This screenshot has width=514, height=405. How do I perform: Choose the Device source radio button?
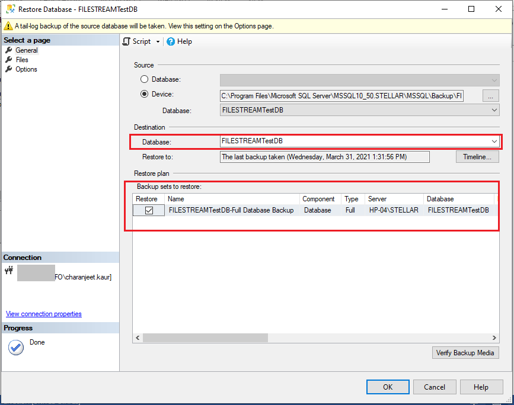144,94
